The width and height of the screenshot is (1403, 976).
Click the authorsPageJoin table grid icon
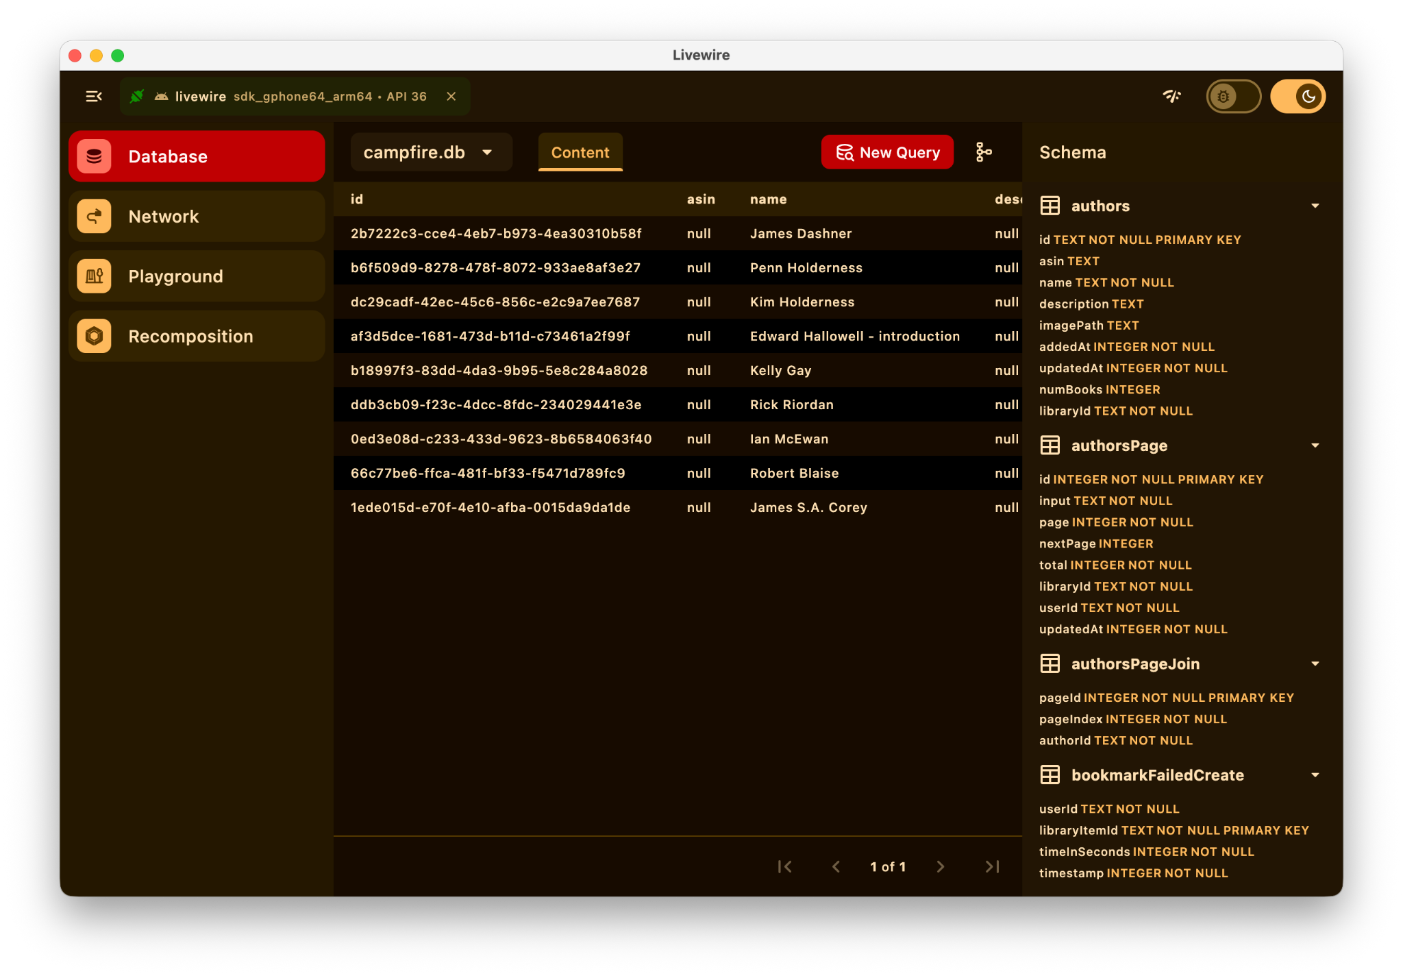point(1050,663)
